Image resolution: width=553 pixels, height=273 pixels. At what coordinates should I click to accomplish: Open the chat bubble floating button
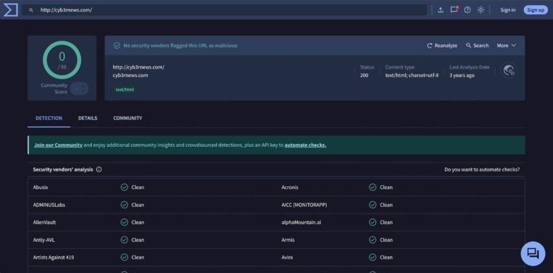click(x=533, y=254)
